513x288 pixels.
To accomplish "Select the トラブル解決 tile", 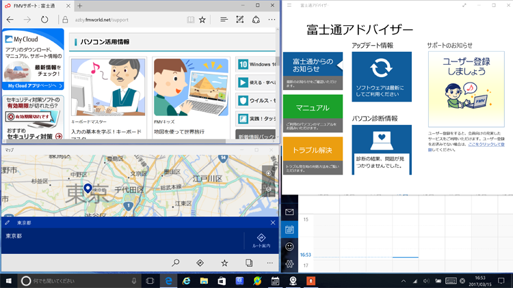I will (313, 156).
